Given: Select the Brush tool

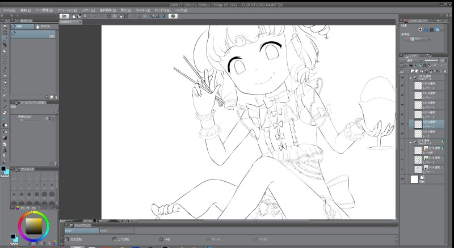Looking at the screenshot, I should click(5, 88).
